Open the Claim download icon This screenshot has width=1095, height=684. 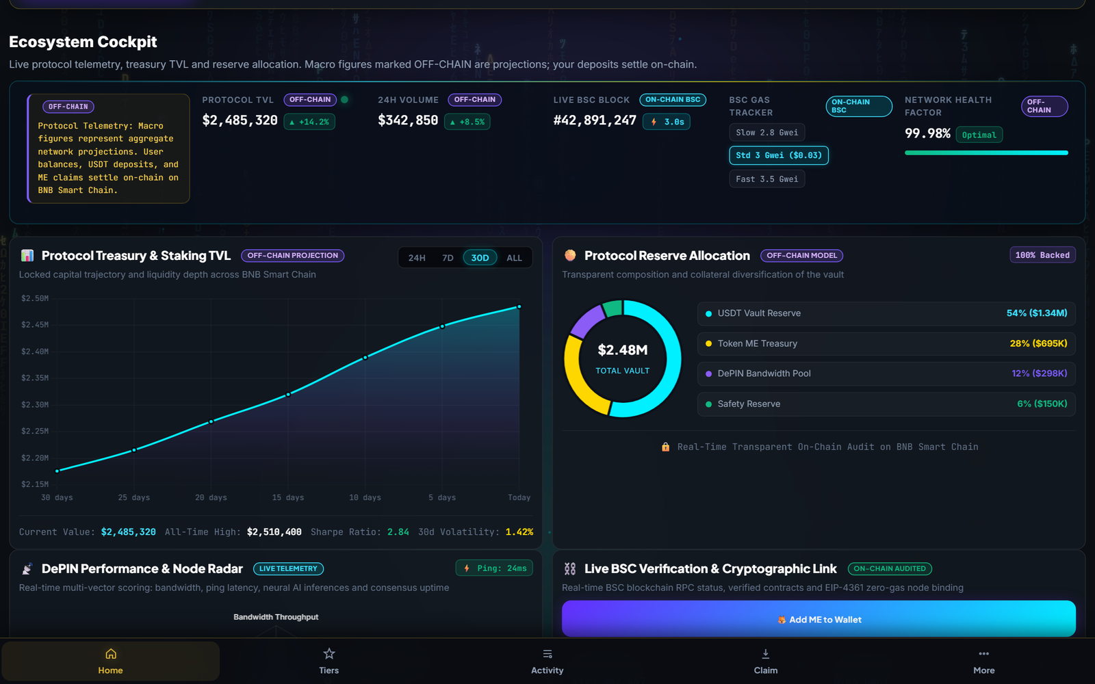(x=766, y=654)
